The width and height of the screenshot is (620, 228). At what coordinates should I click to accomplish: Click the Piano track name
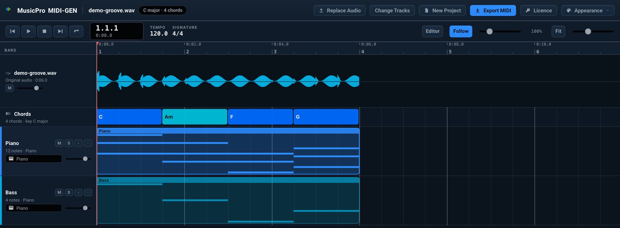point(12,143)
